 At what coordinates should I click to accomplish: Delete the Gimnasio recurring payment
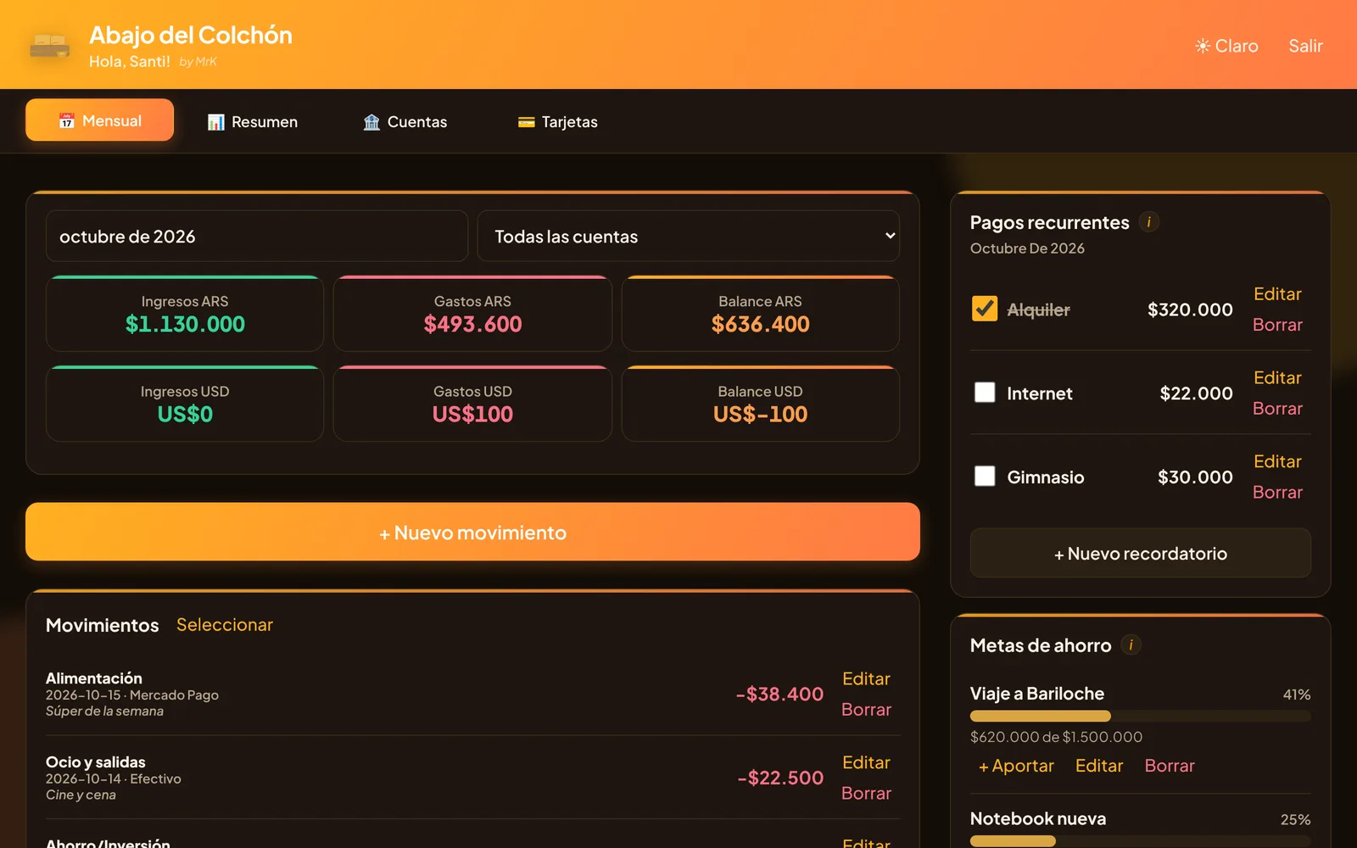(1277, 493)
